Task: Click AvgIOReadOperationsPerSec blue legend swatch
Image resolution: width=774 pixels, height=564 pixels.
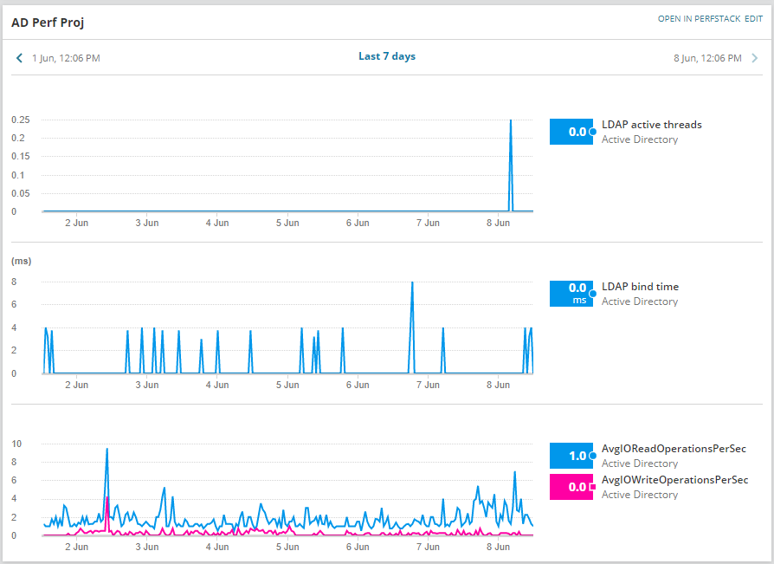Action: coord(571,456)
